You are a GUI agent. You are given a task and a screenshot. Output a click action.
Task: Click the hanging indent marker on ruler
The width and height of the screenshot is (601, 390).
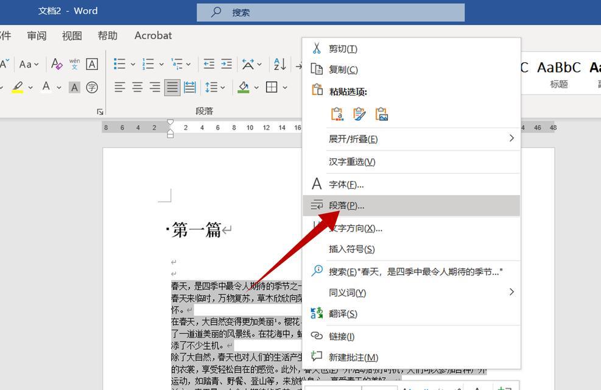click(x=170, y=131)
